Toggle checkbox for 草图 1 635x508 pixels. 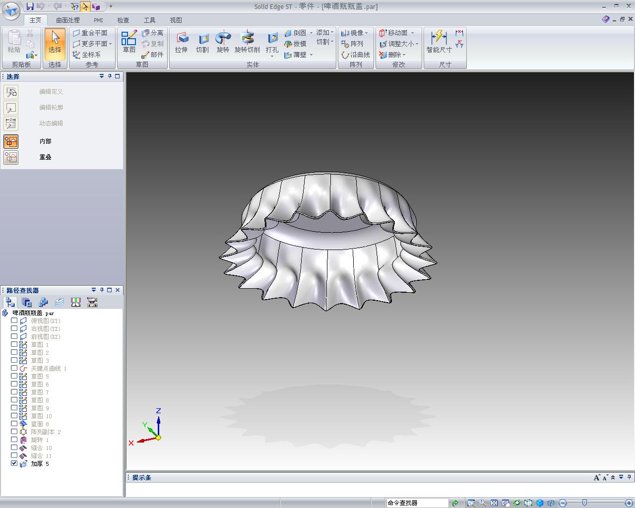pos(14,344)
